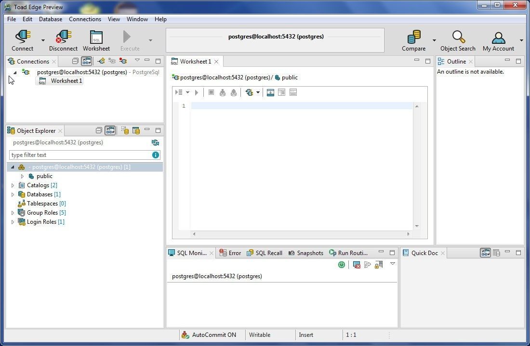The width and height of the screenshot is (530, 346).
Task: Expand the Catalogs node
Action: (13, 185)
